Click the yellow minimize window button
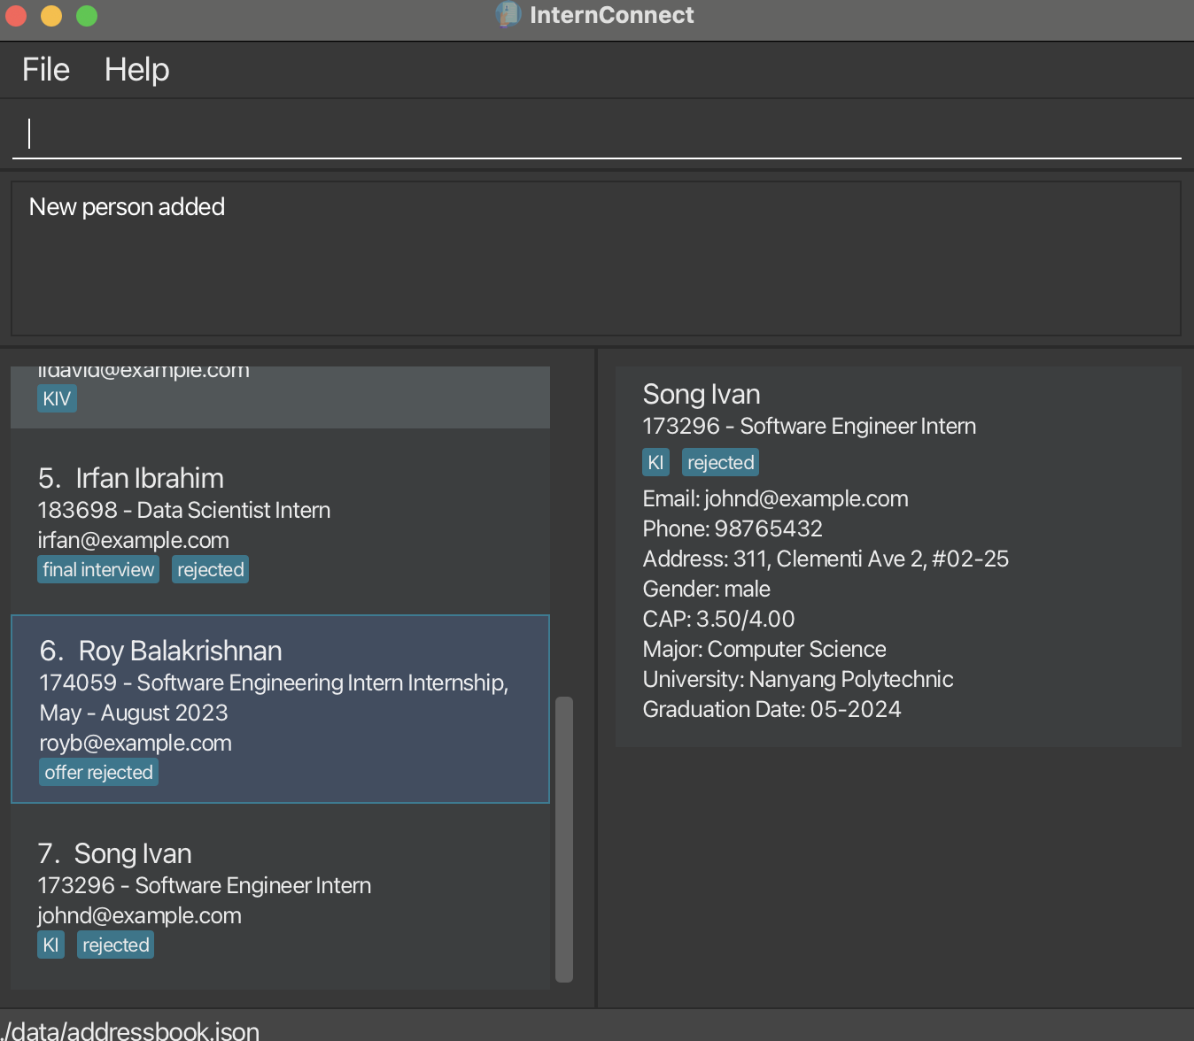 coord(51,16)
